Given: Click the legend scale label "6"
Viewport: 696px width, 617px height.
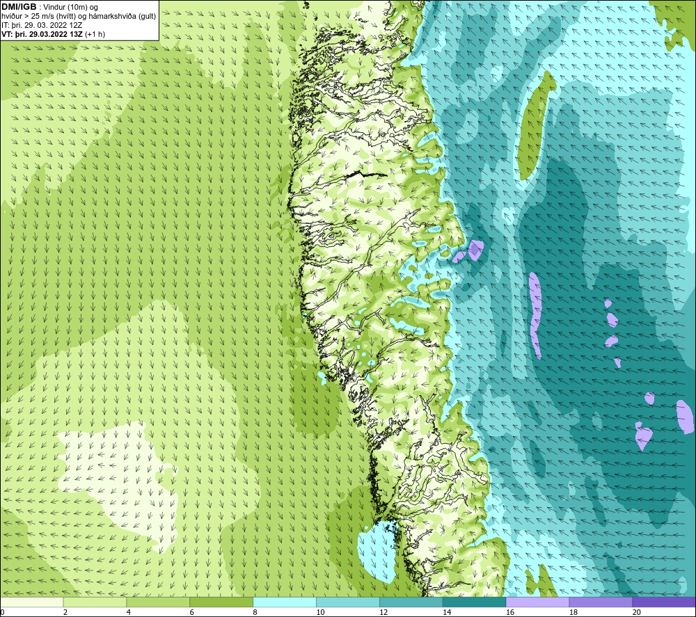Looking at the screenshot, I should pyautogui.click(x=192, y=612).
